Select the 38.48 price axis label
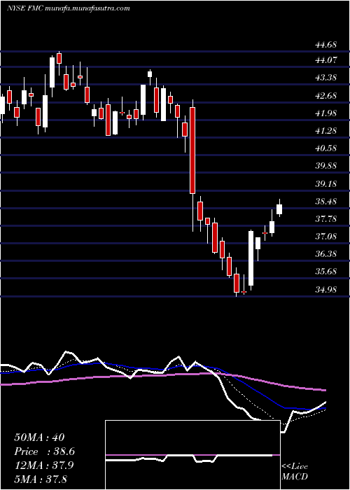This screenshot has width=350, height=490. click(x=326, y=202)
